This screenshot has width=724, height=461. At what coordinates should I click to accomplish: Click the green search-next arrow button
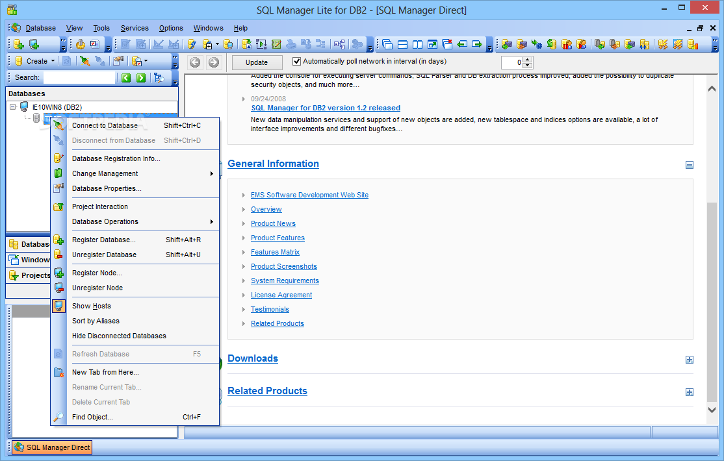(x=141, y=77)
